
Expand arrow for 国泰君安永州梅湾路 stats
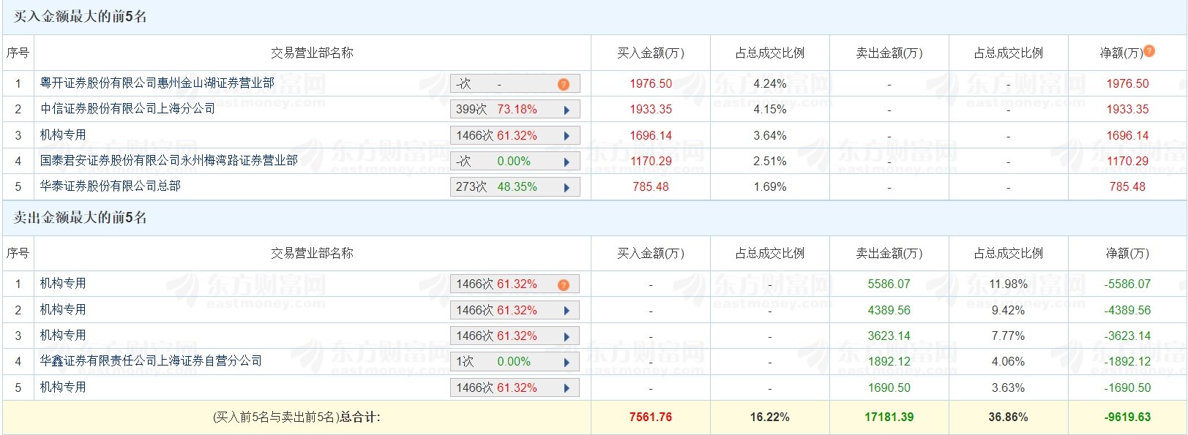(x=567, y=162)
